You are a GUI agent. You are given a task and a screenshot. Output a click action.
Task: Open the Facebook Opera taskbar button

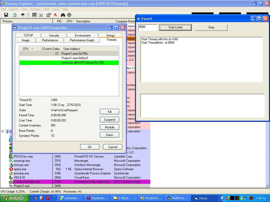(97, 198)
